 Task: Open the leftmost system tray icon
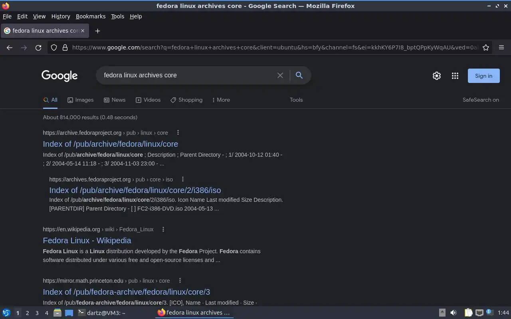coord(442,313)
